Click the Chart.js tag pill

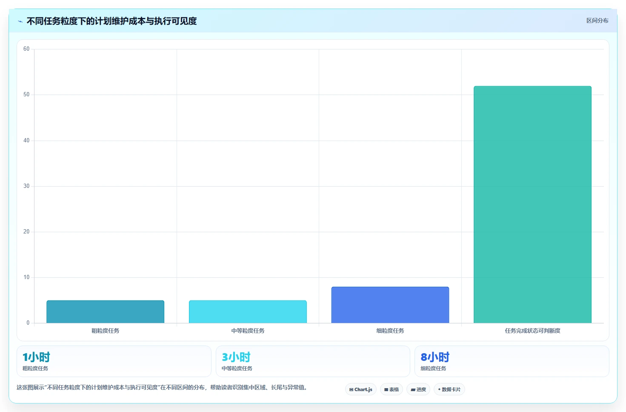coord(361,389)
